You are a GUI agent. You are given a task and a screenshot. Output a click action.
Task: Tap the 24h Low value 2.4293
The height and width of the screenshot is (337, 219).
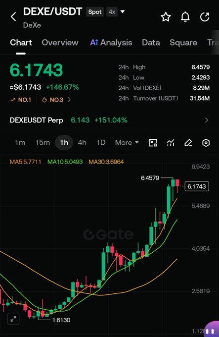tap(200, 77)
